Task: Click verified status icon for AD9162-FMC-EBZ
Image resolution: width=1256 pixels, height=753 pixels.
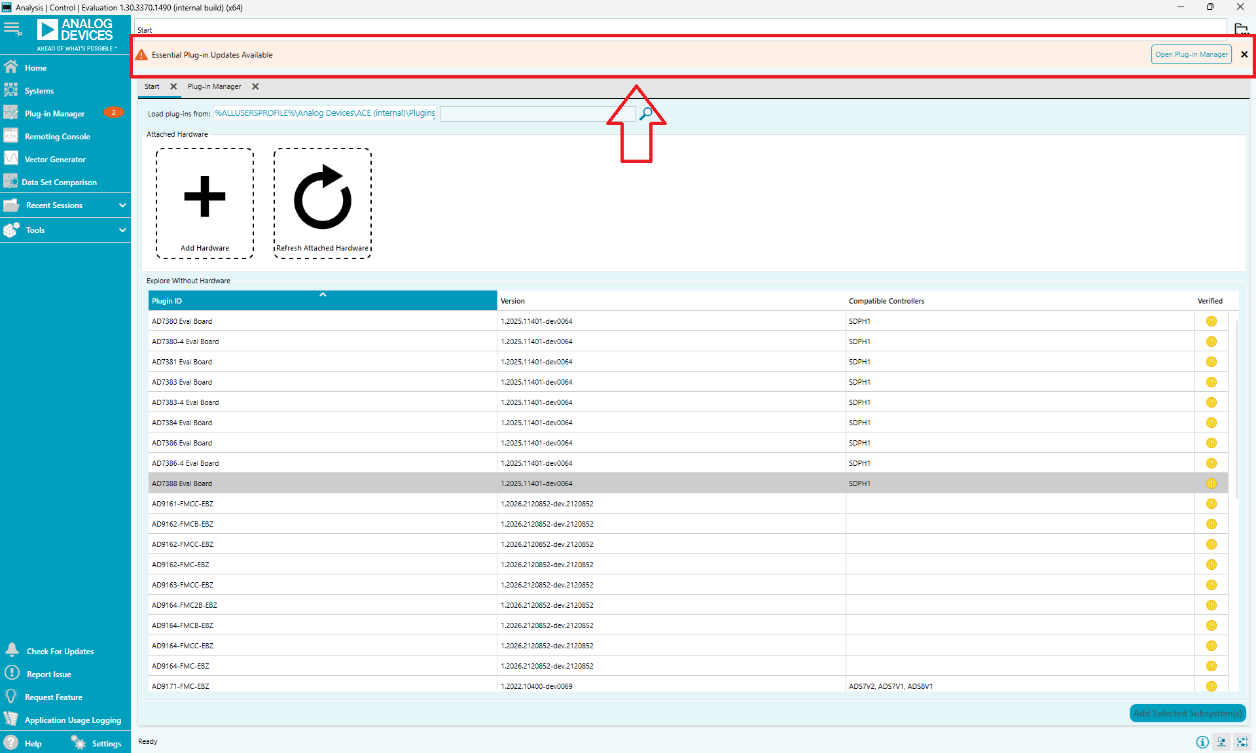Action: 1211,565
